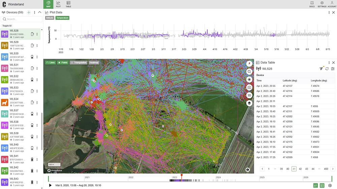337x189 pixels.
Task: Toggle the Temperature plot series
Action: (62, 18)
